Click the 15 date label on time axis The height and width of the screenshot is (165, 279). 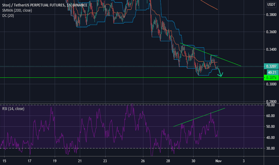(x=4, y=161)
